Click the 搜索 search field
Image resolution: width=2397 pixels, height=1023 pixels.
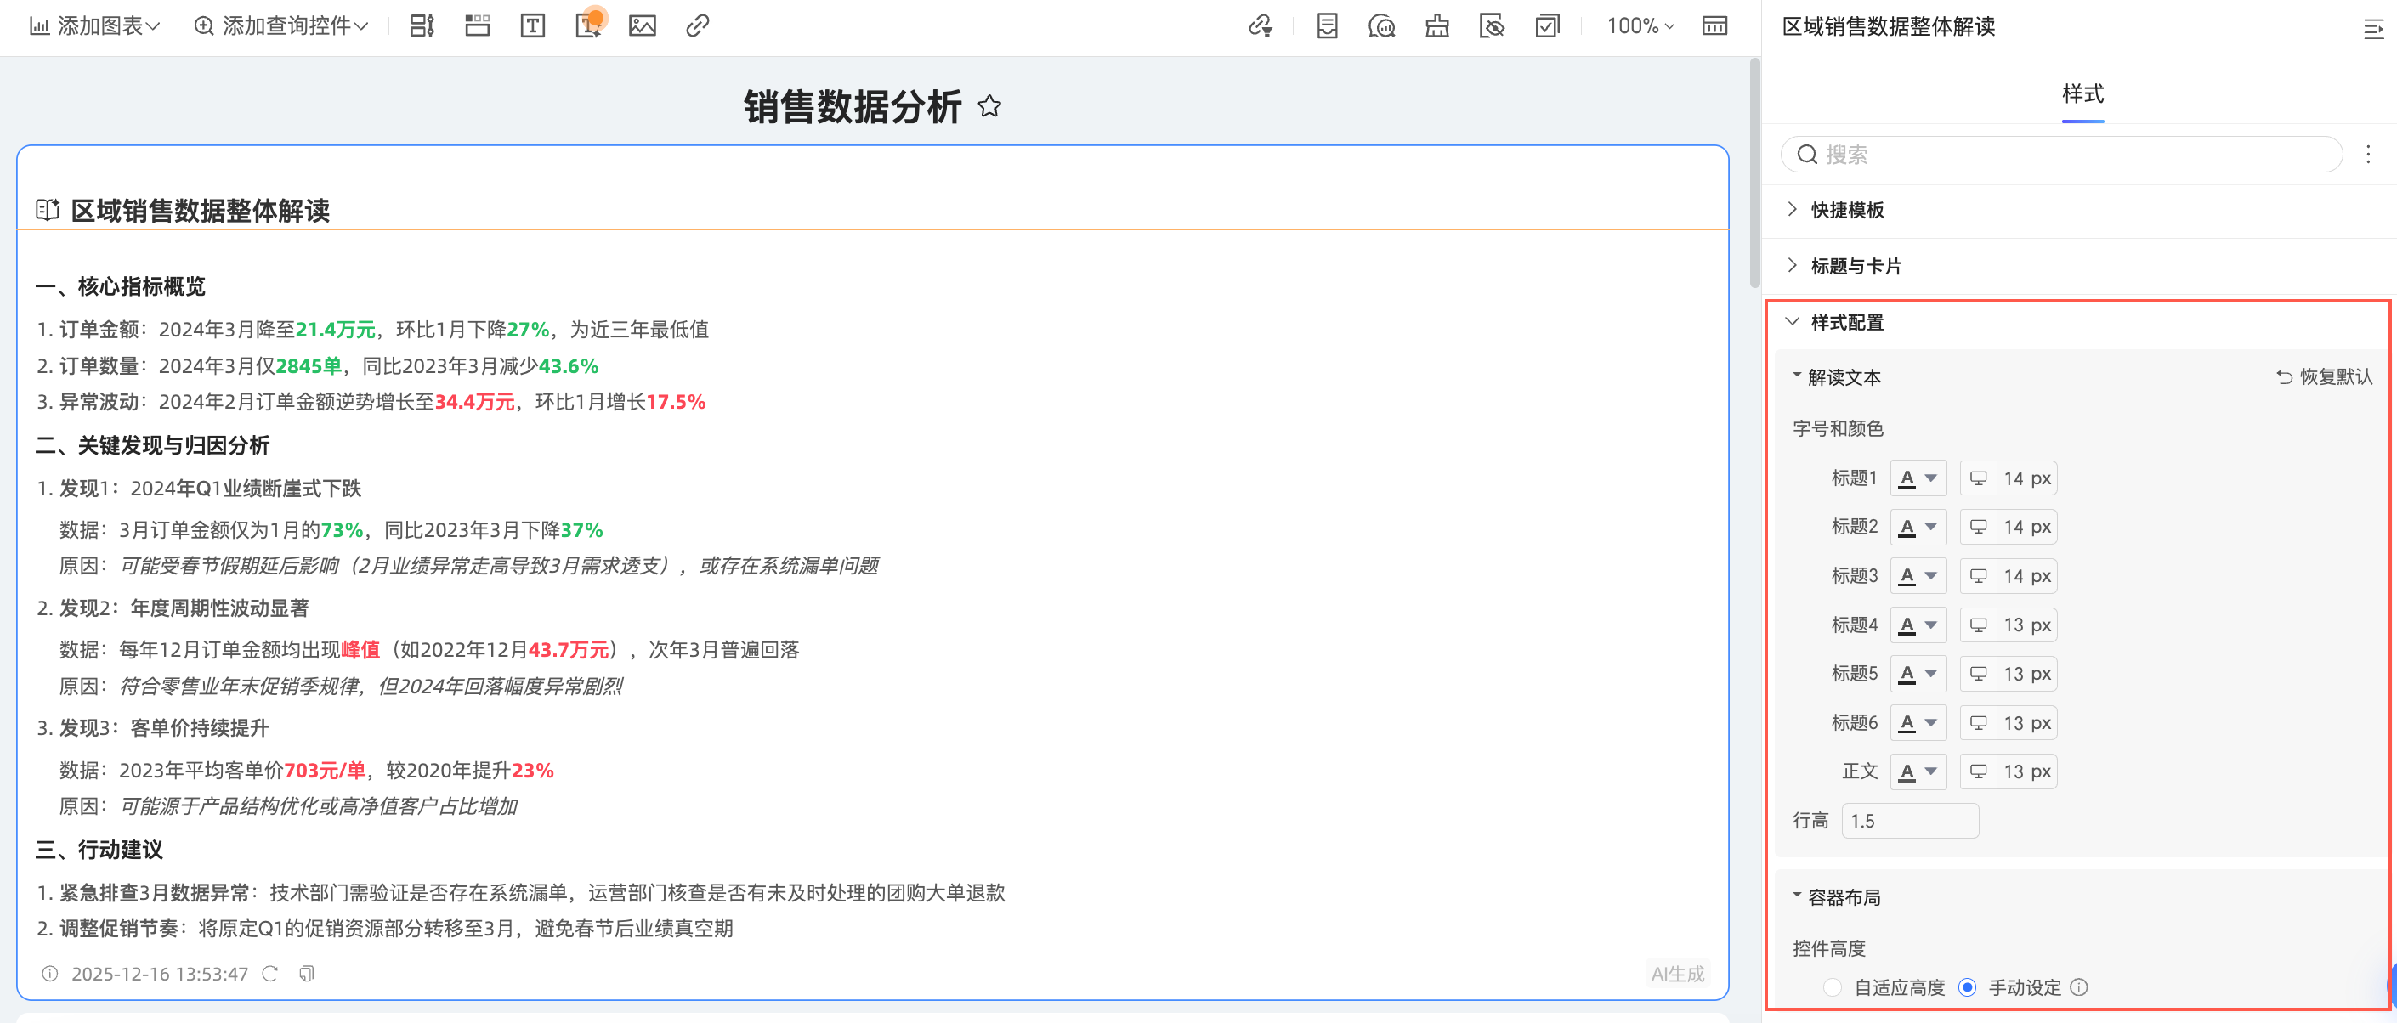[2062, 155]
